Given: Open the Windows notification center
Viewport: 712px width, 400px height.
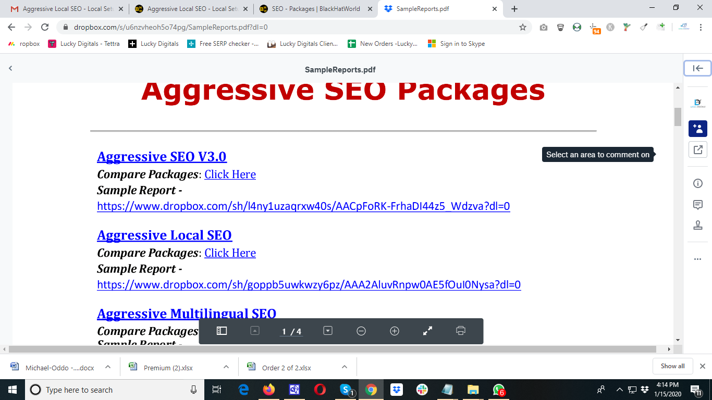Looking at the screenshot, I should coord(695,390).
